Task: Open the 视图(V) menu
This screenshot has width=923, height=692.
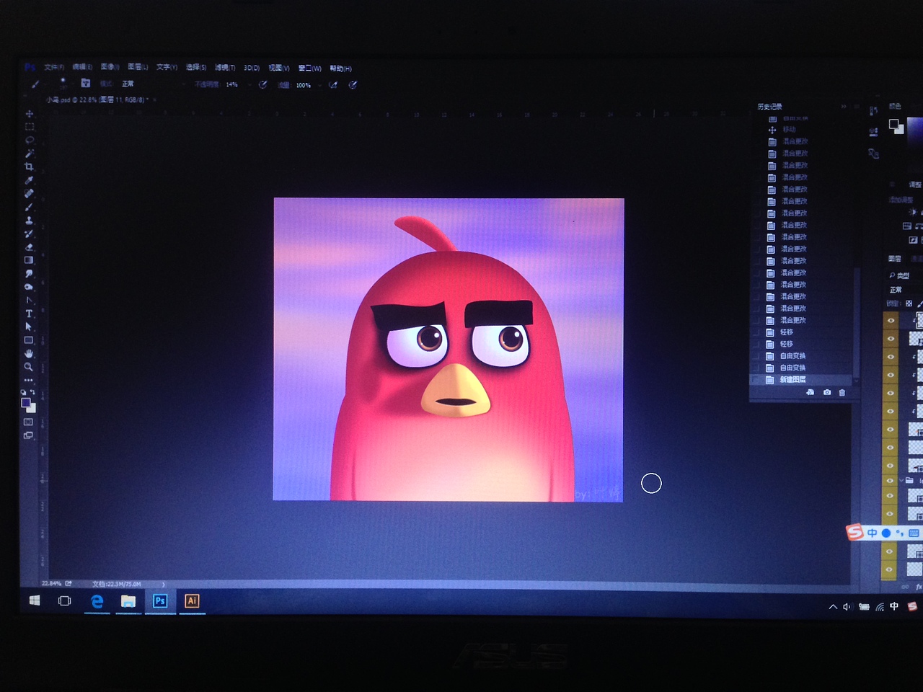Action: [279, 68]
